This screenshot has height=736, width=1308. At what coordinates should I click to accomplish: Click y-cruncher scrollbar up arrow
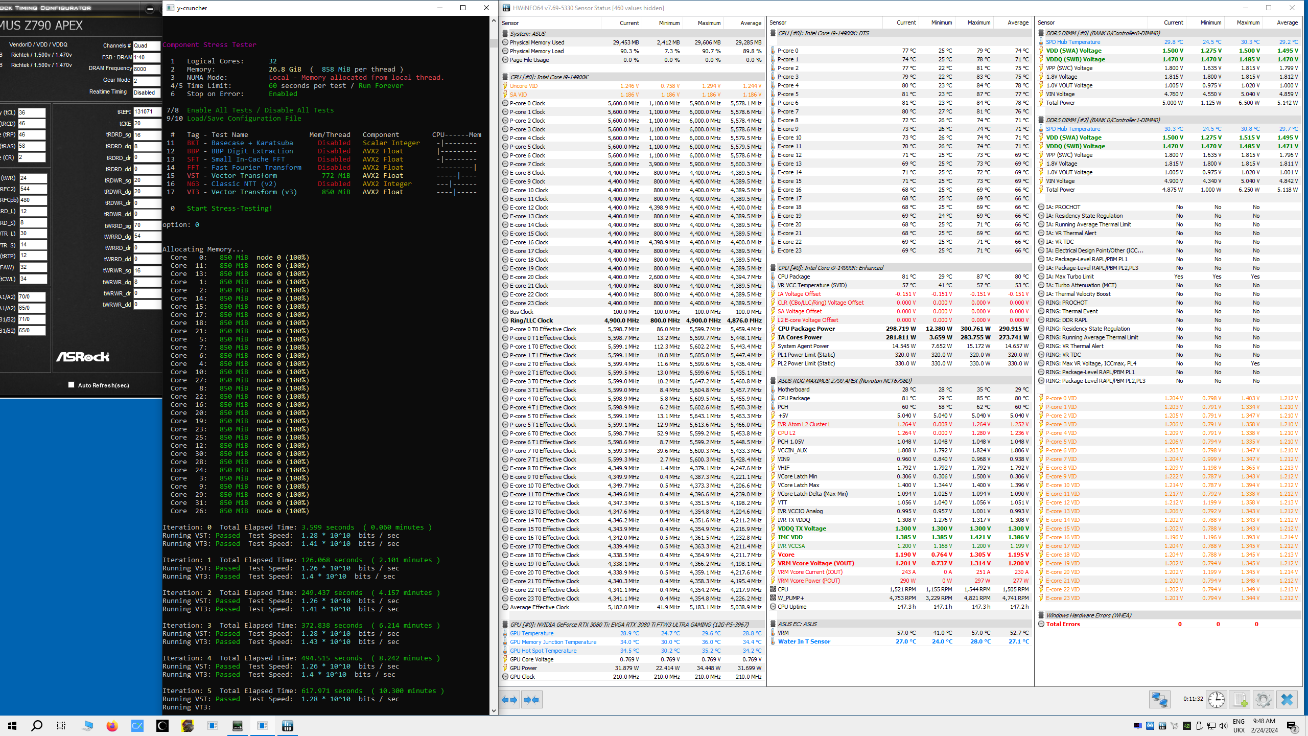point(494,20)
